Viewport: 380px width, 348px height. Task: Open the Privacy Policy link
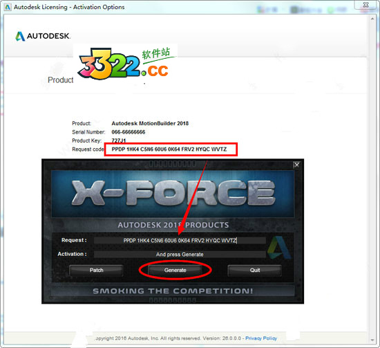coord(261,338)
